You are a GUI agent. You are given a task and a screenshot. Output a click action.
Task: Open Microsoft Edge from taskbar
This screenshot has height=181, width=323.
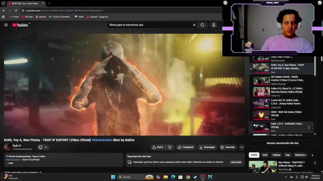click(173, 177)
